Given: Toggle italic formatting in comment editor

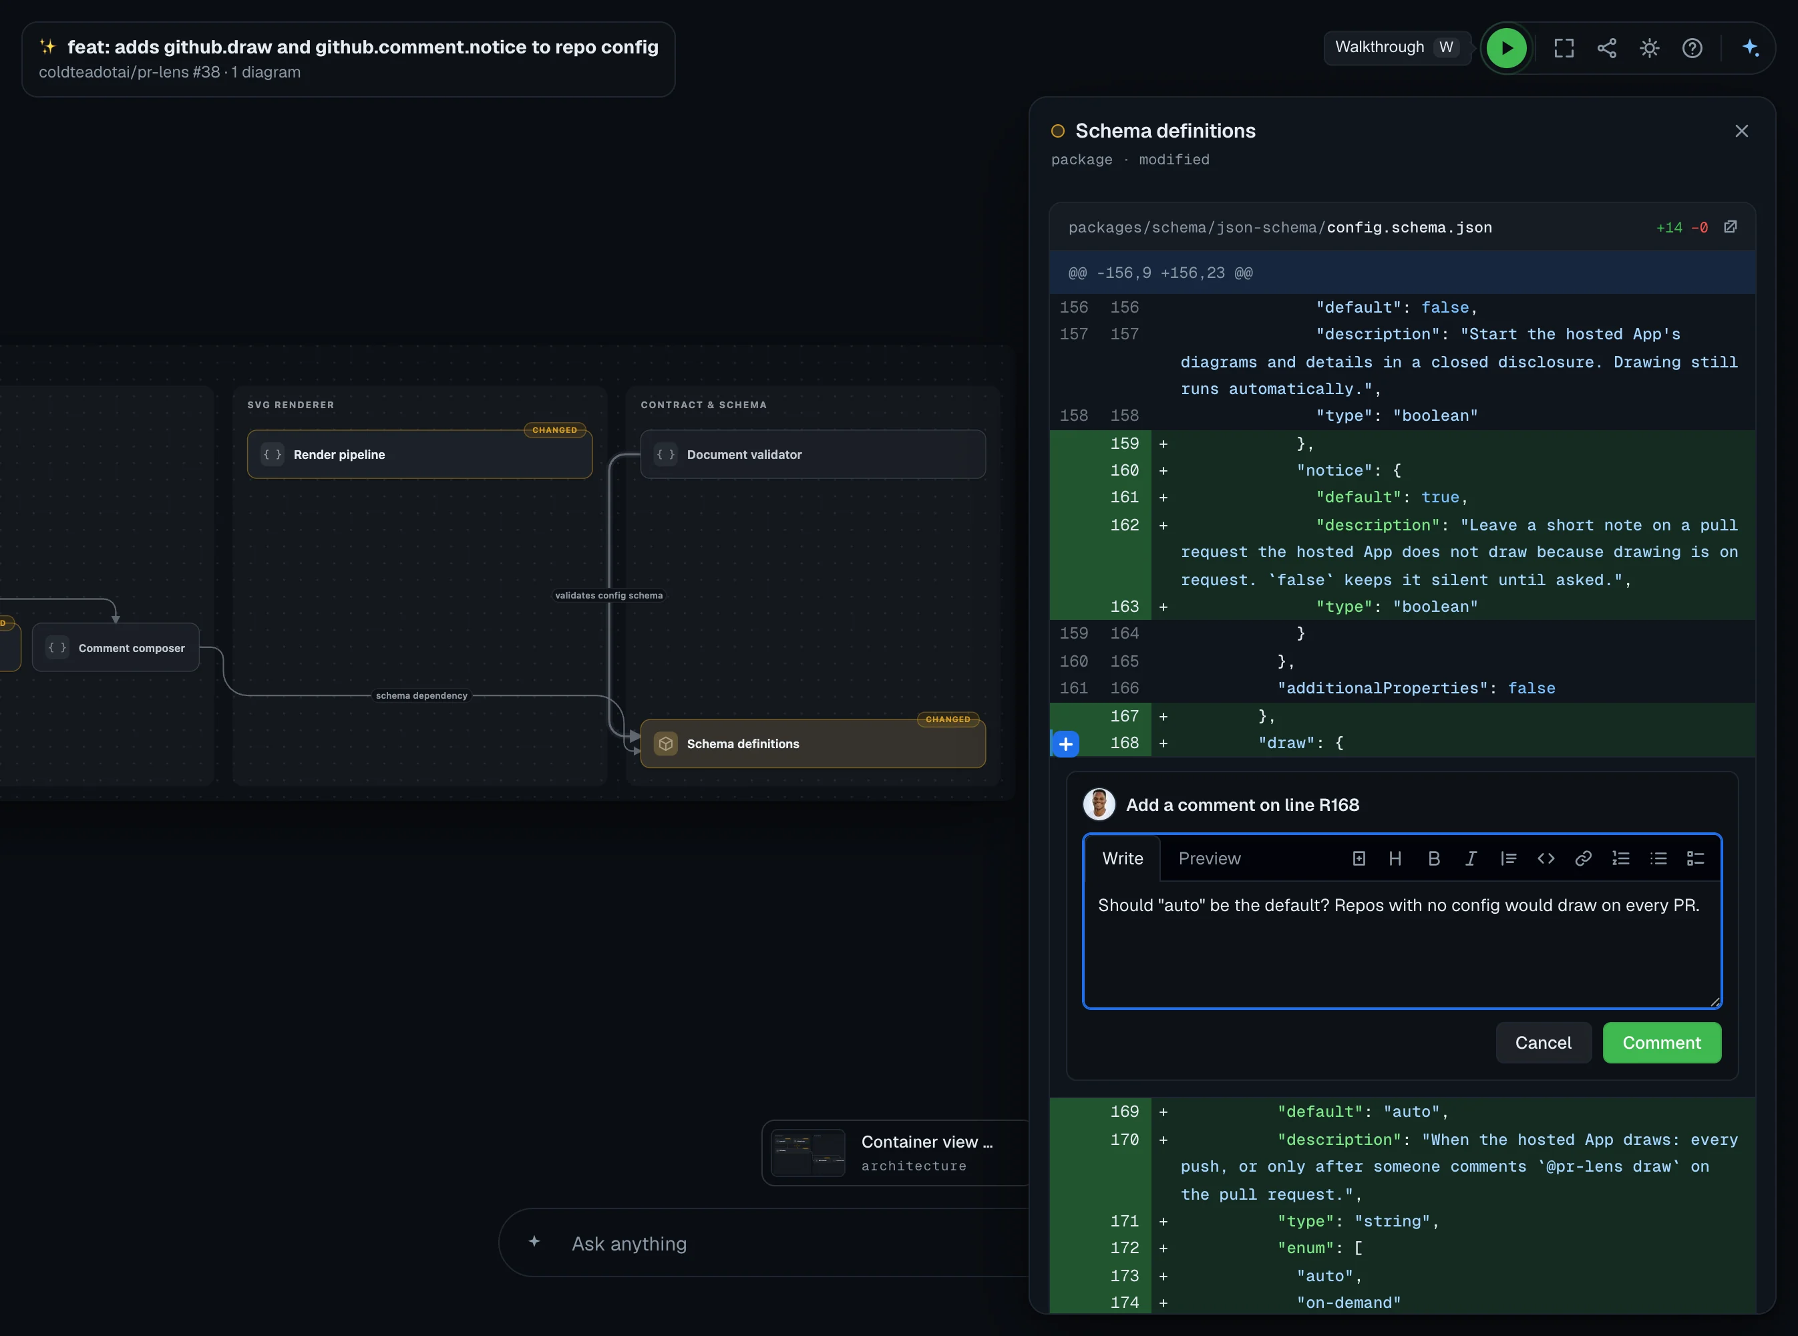Looking at the screenshot, I should [x=1471, y=858].
